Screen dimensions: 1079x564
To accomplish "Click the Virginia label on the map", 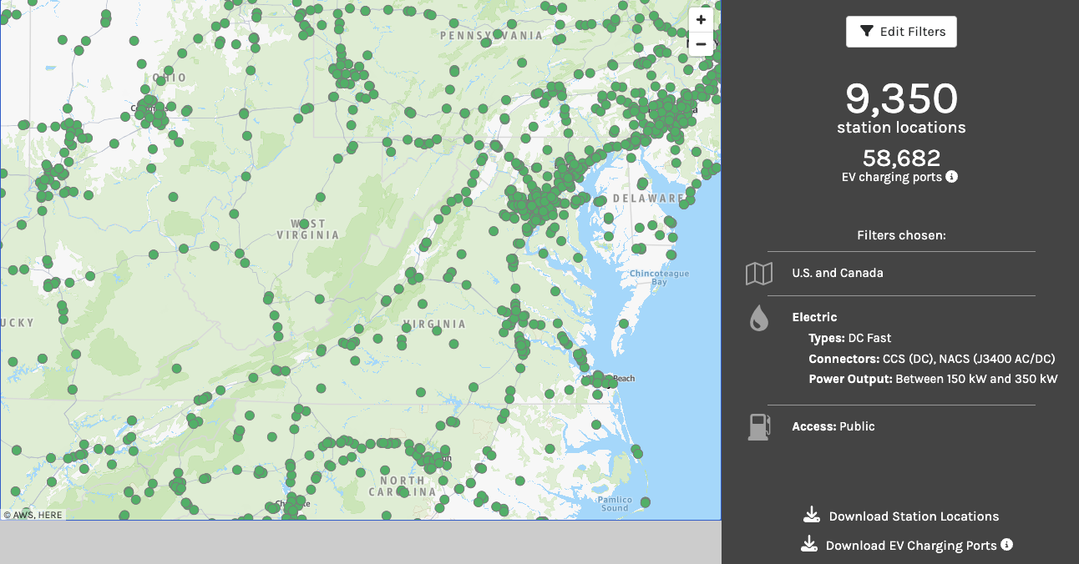I will pos(434,324).
